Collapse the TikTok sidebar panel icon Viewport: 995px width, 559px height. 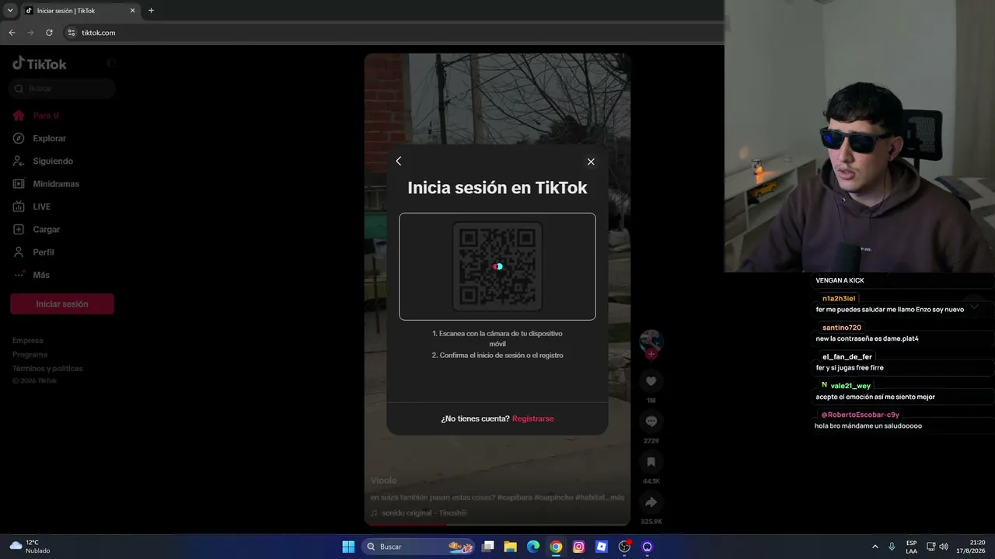tap(112, 63)
